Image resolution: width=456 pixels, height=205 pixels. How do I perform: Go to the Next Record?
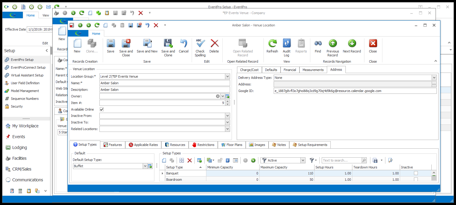pos(352,46)
